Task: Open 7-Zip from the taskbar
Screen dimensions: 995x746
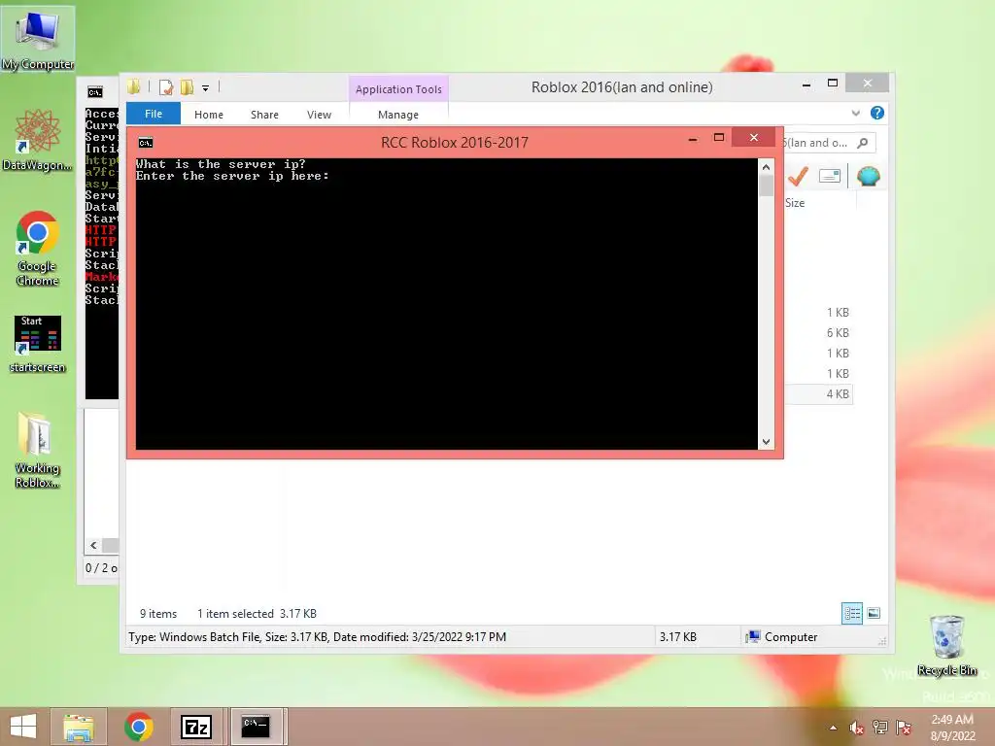Action: coord(196,727)
